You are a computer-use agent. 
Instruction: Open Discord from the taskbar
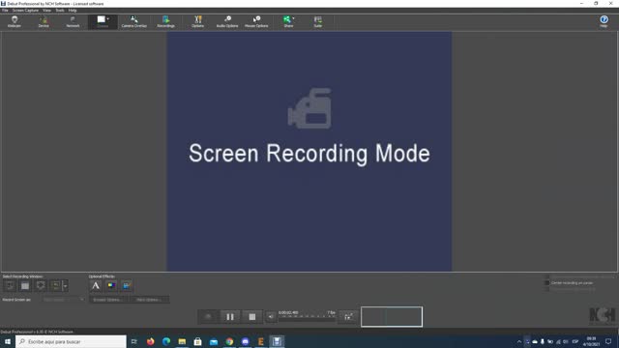[x=245, y=341]
